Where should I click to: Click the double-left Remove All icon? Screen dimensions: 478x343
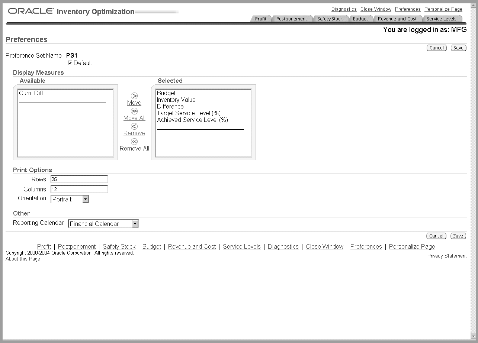point(134,142)
